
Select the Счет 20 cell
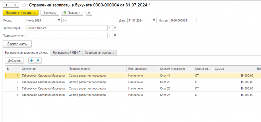click(176, 82)
